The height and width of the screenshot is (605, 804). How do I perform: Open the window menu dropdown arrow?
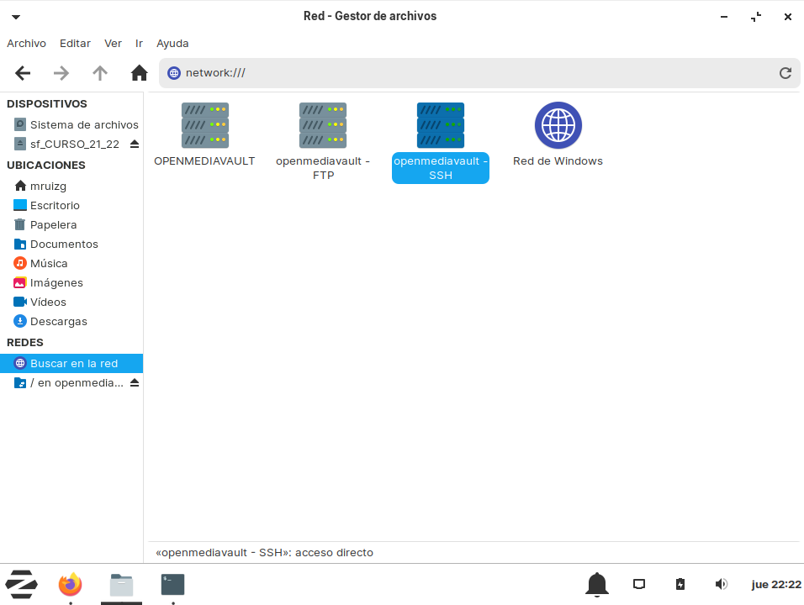(16, 17)
